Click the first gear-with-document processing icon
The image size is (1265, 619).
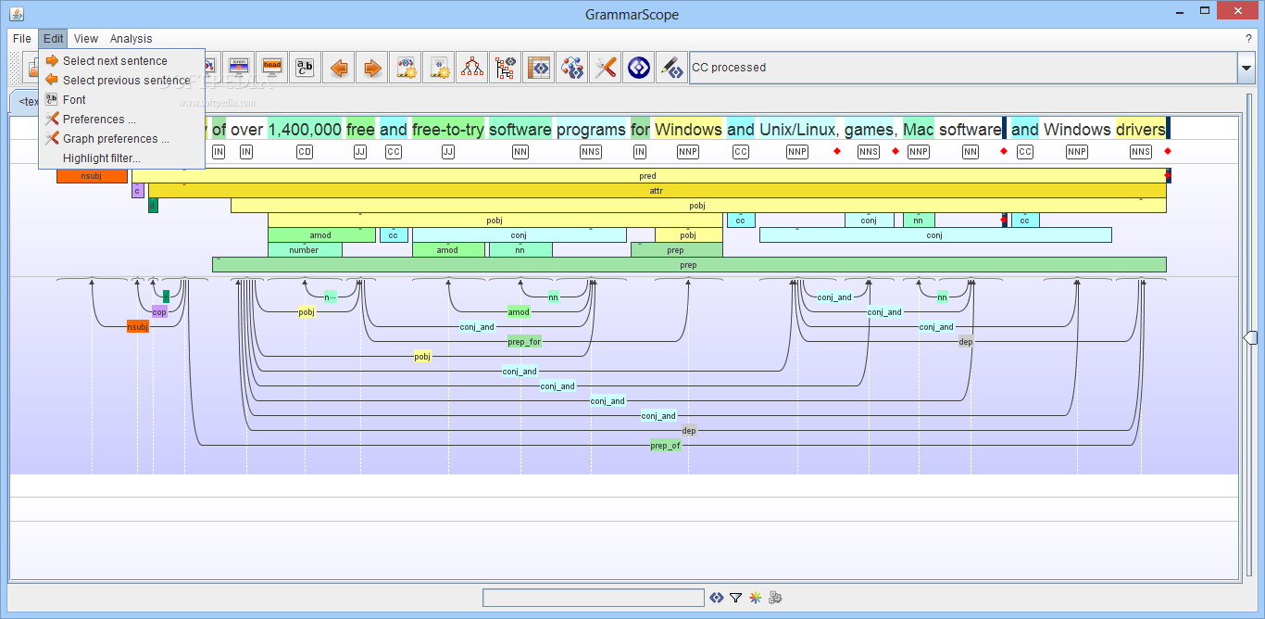(406, 67)
